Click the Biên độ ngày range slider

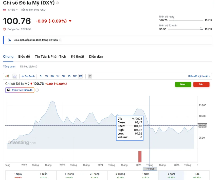(x=186, y=20)
